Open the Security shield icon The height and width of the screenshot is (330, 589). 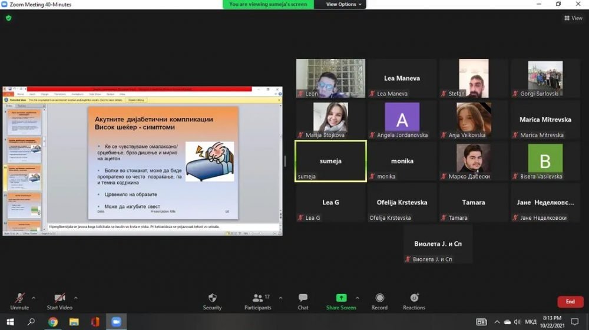click(212, 298)
